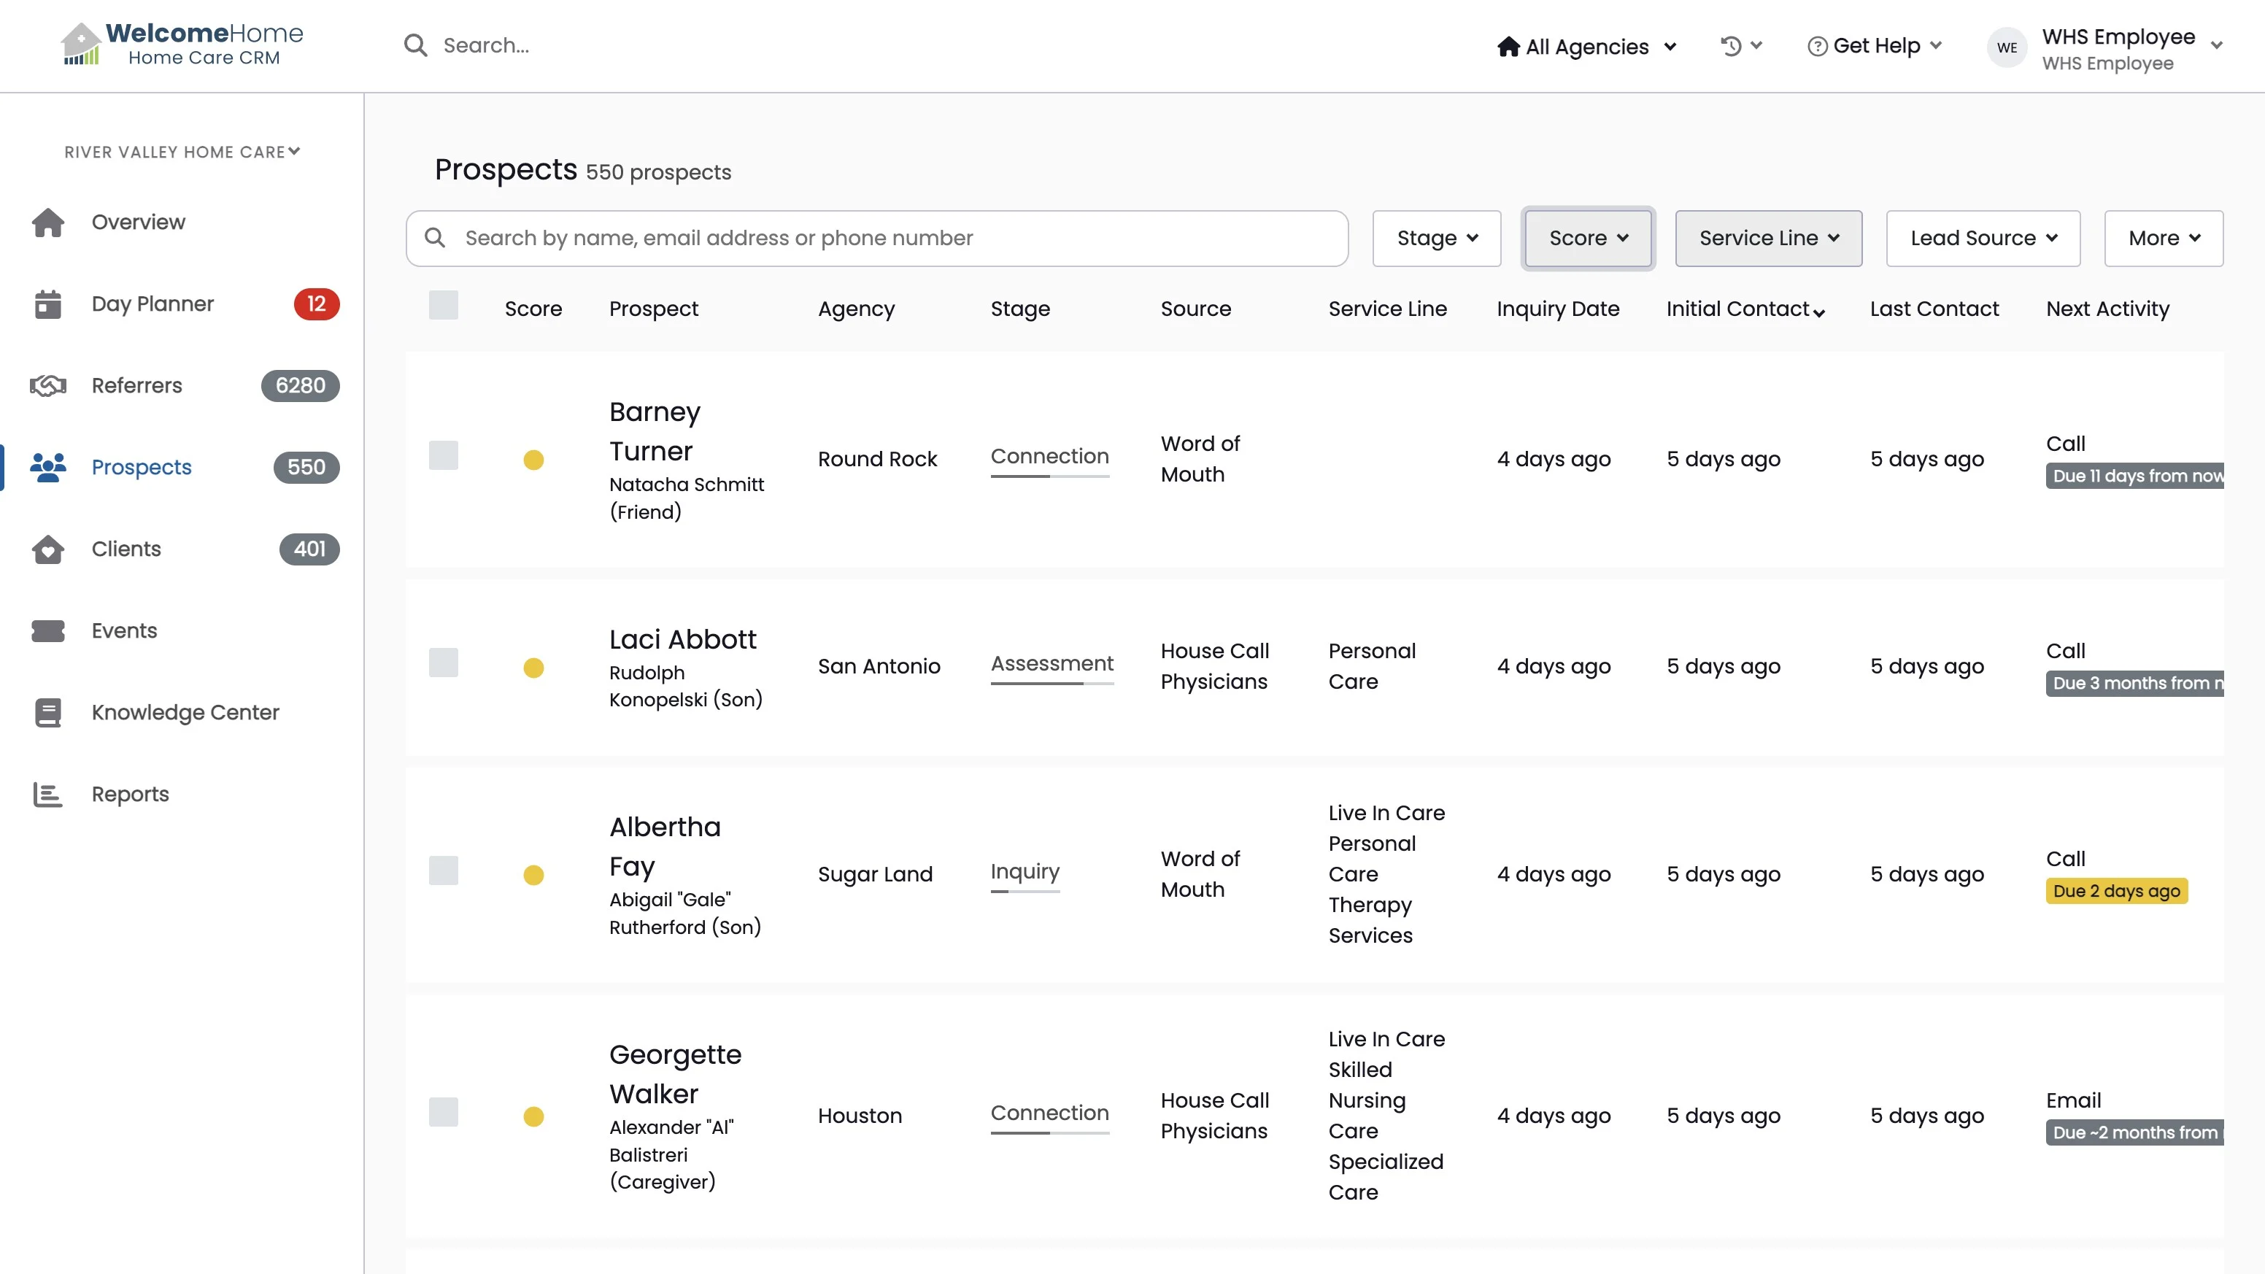
Task: Click Barney Turner's yellow score dot
Action: 533,460
